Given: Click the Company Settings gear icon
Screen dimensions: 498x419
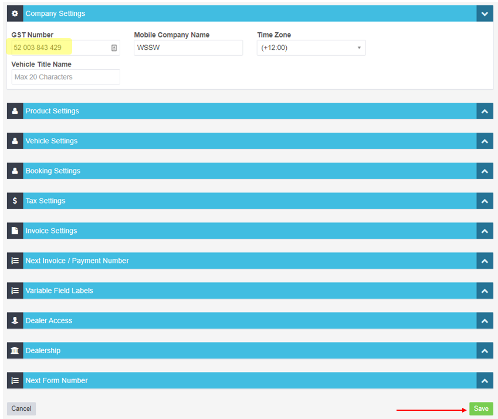Looking at the screenshot, I should point(15,13).
